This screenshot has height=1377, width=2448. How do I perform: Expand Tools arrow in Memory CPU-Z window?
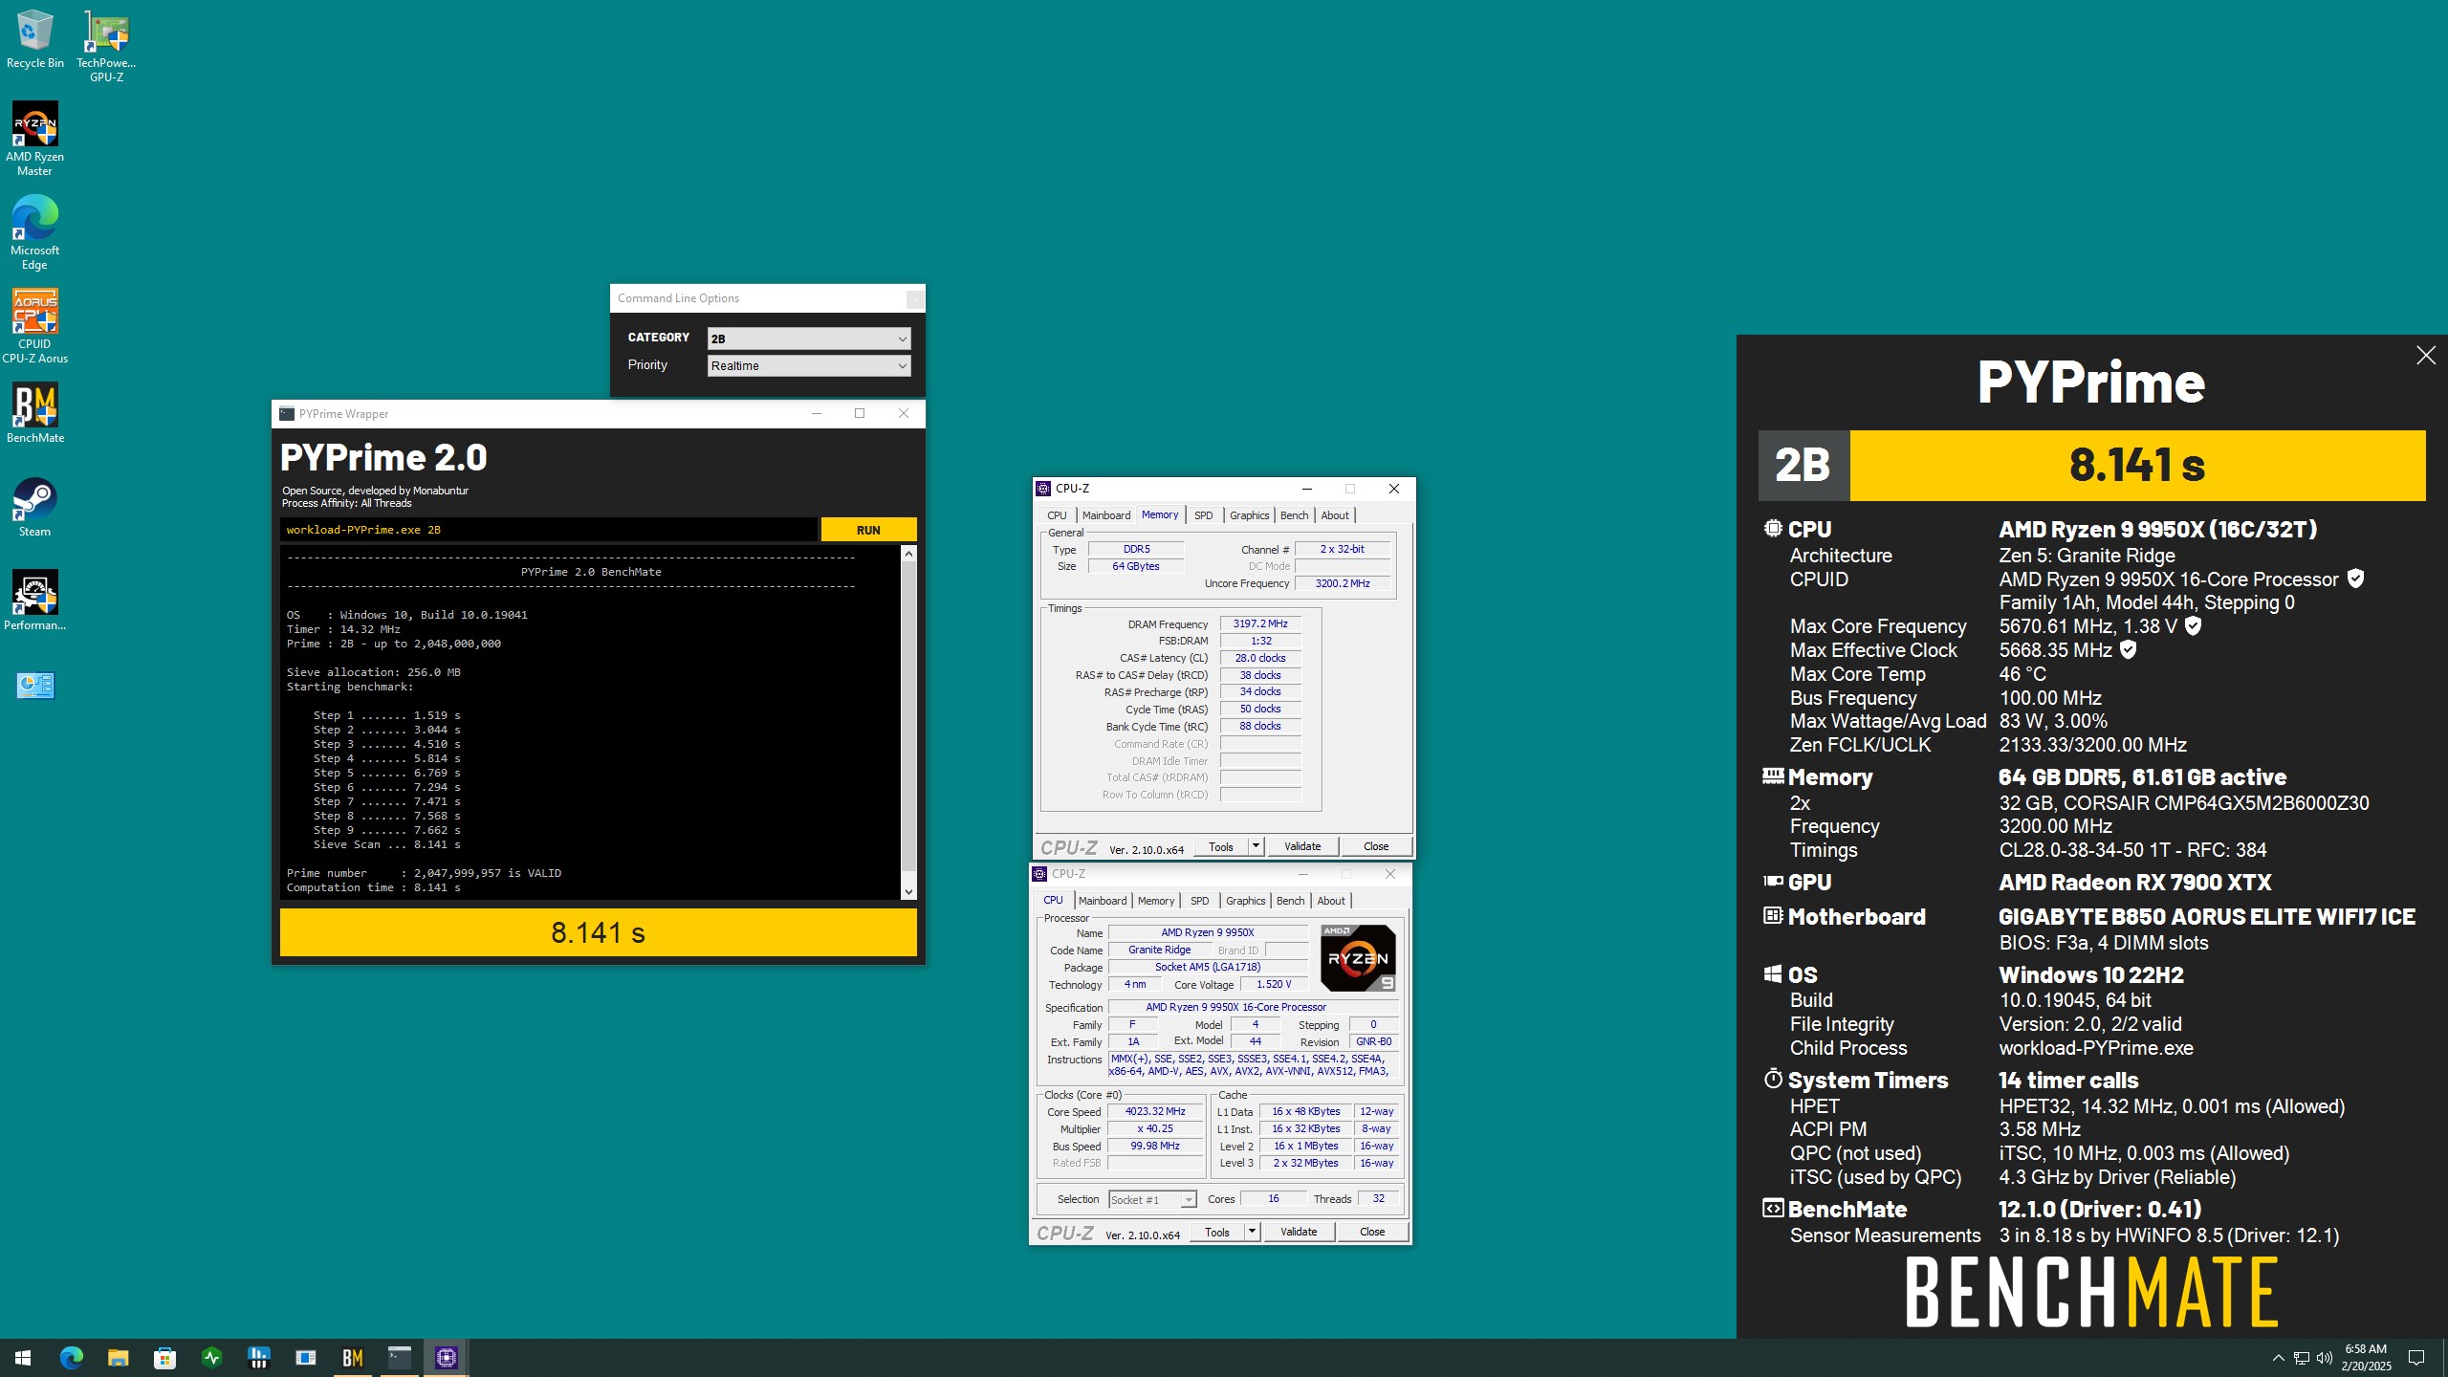click(x=1256, y=846)
